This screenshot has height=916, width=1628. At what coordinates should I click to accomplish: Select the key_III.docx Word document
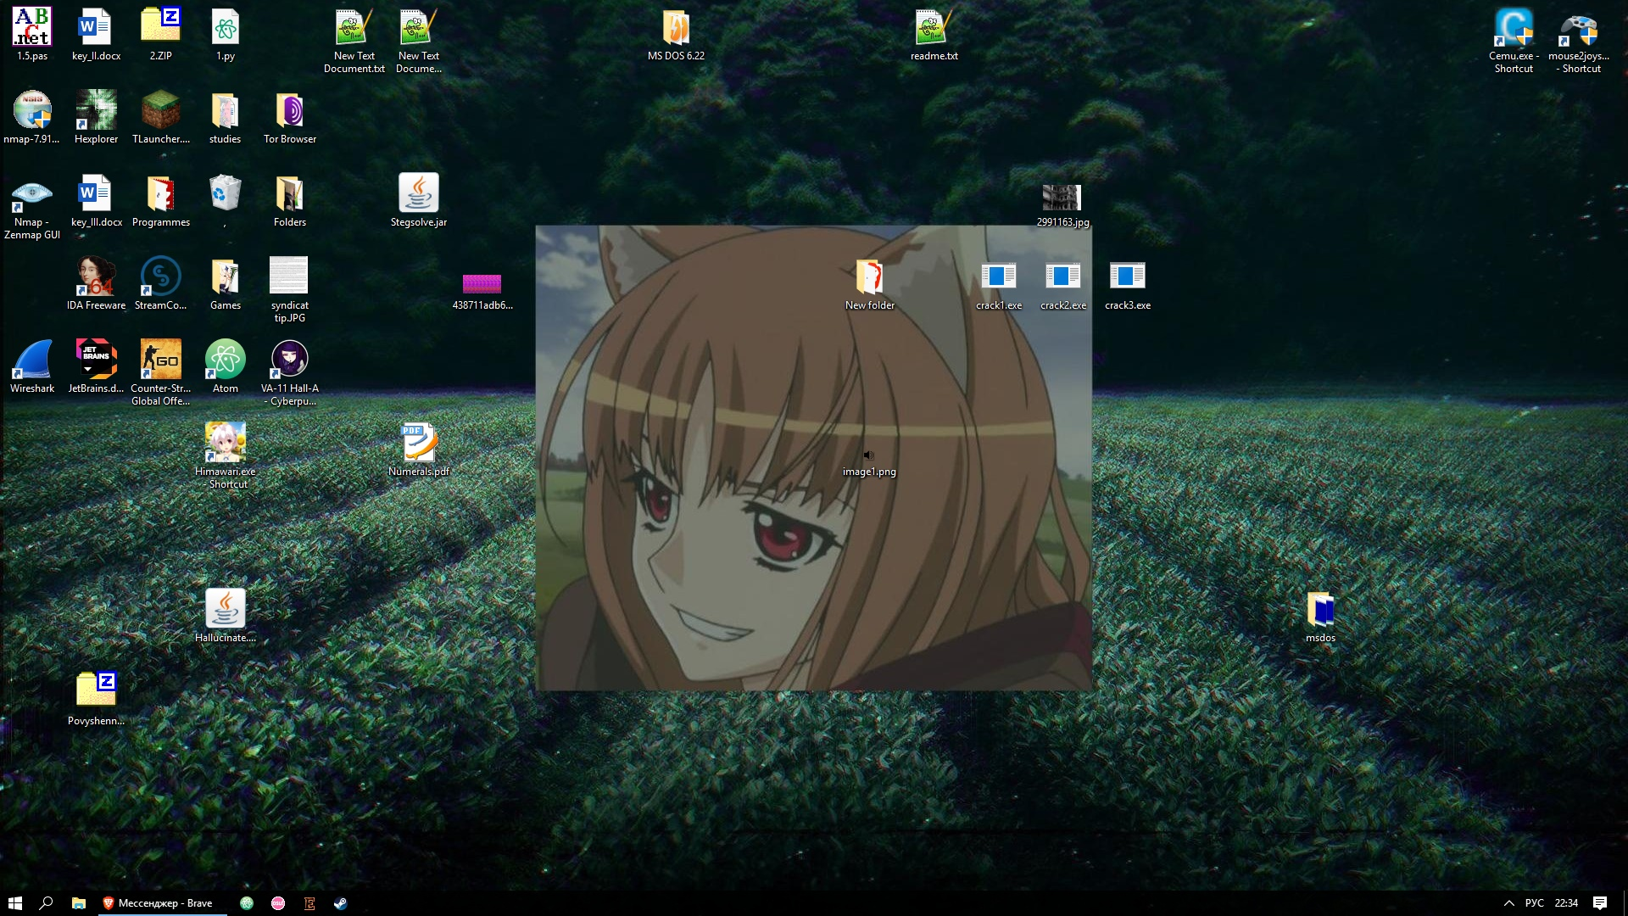click(96, 193)
